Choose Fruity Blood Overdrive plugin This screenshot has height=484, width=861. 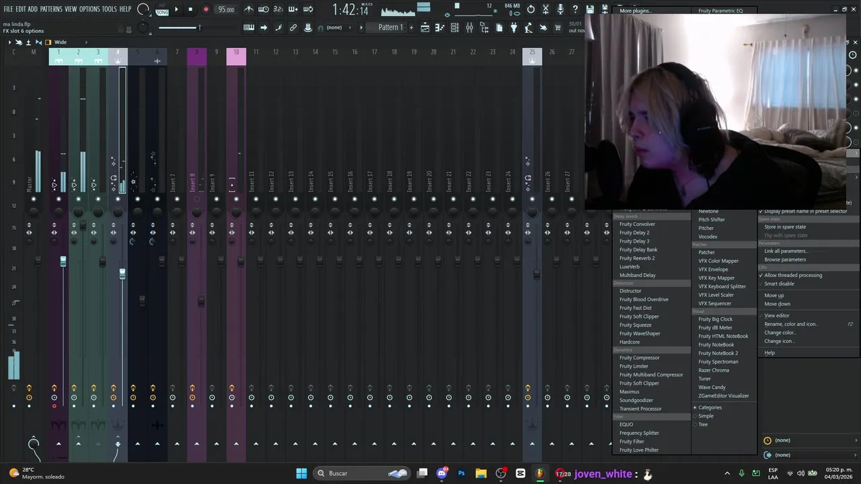(644, 300)
